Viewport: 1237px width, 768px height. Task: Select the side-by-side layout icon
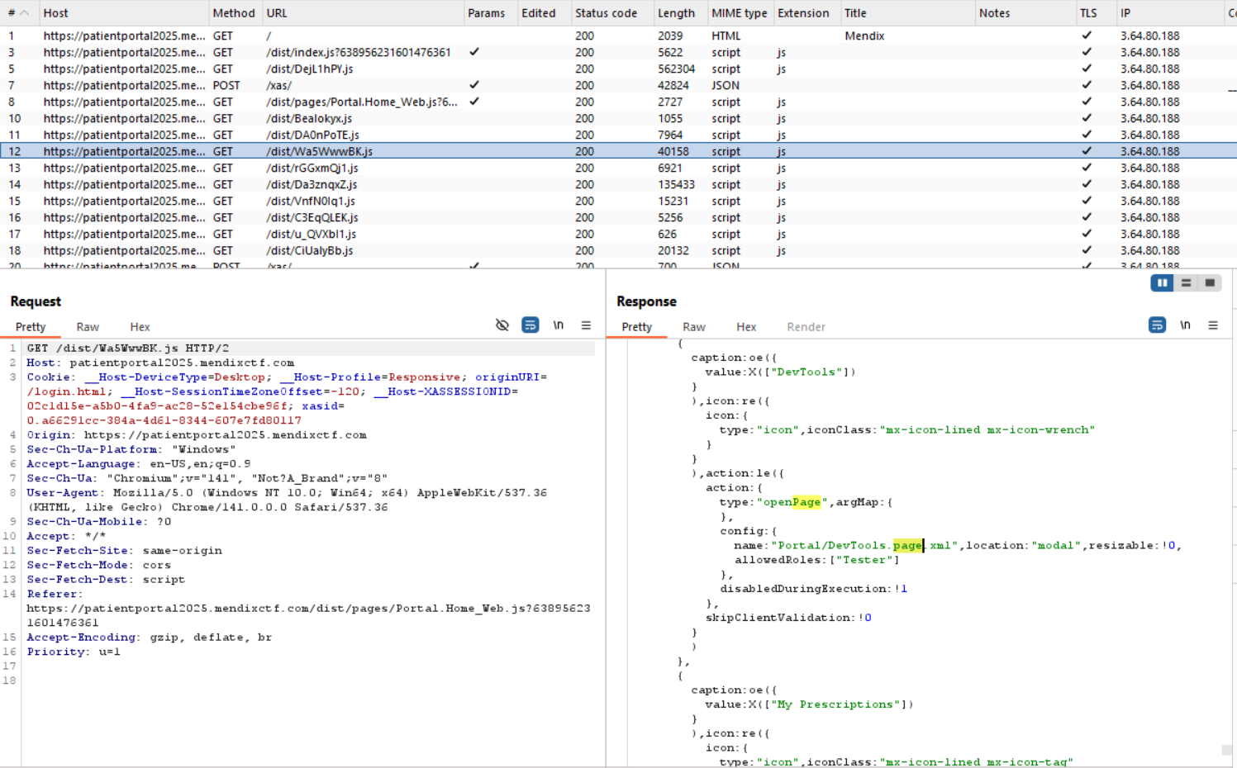pyautogui.click(x=1163, y=283)
